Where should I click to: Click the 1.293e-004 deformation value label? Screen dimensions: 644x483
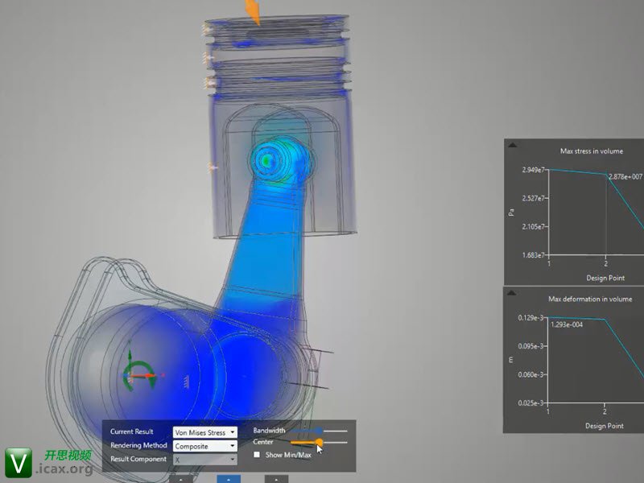click(x=568, y=324)
